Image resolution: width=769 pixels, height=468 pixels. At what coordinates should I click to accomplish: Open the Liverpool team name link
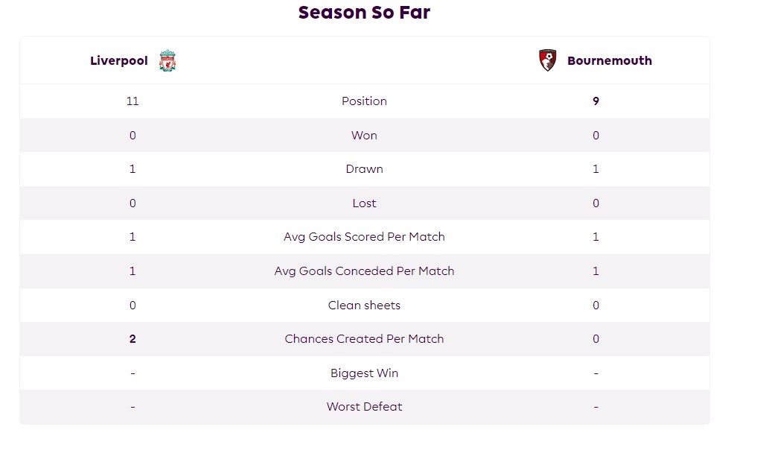118,60
